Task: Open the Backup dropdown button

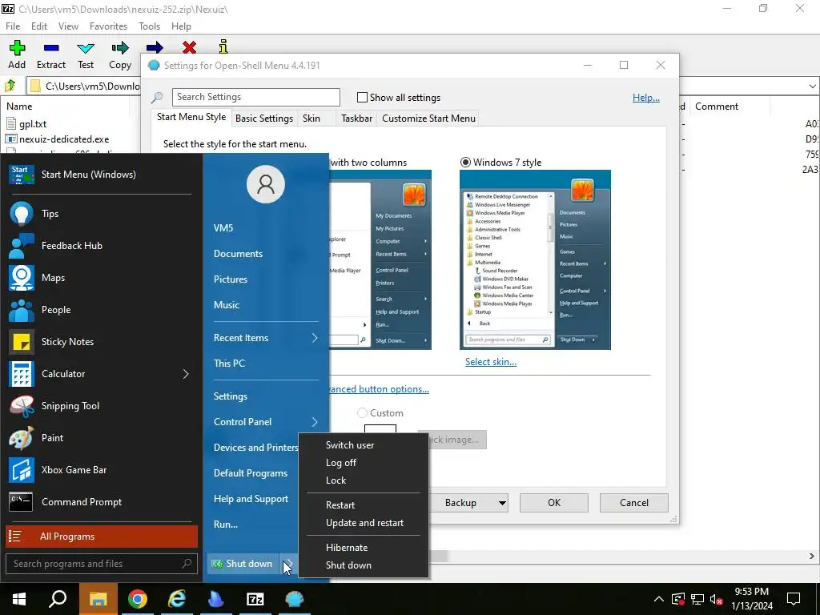Action: (x=502, y=503)
